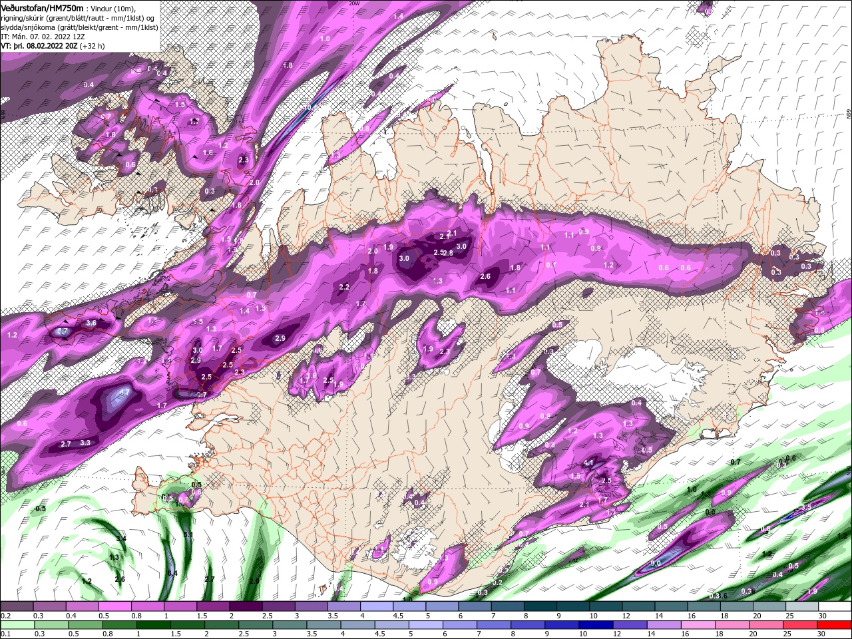Click the '2.2' snowfall value in central band

pos(344,288)
